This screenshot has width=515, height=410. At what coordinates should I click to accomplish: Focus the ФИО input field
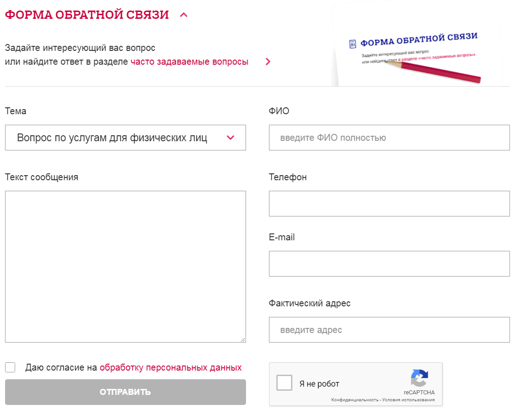click(x=389, y=138)
